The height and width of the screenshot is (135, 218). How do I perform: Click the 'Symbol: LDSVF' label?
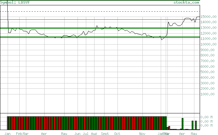point(15,2)
